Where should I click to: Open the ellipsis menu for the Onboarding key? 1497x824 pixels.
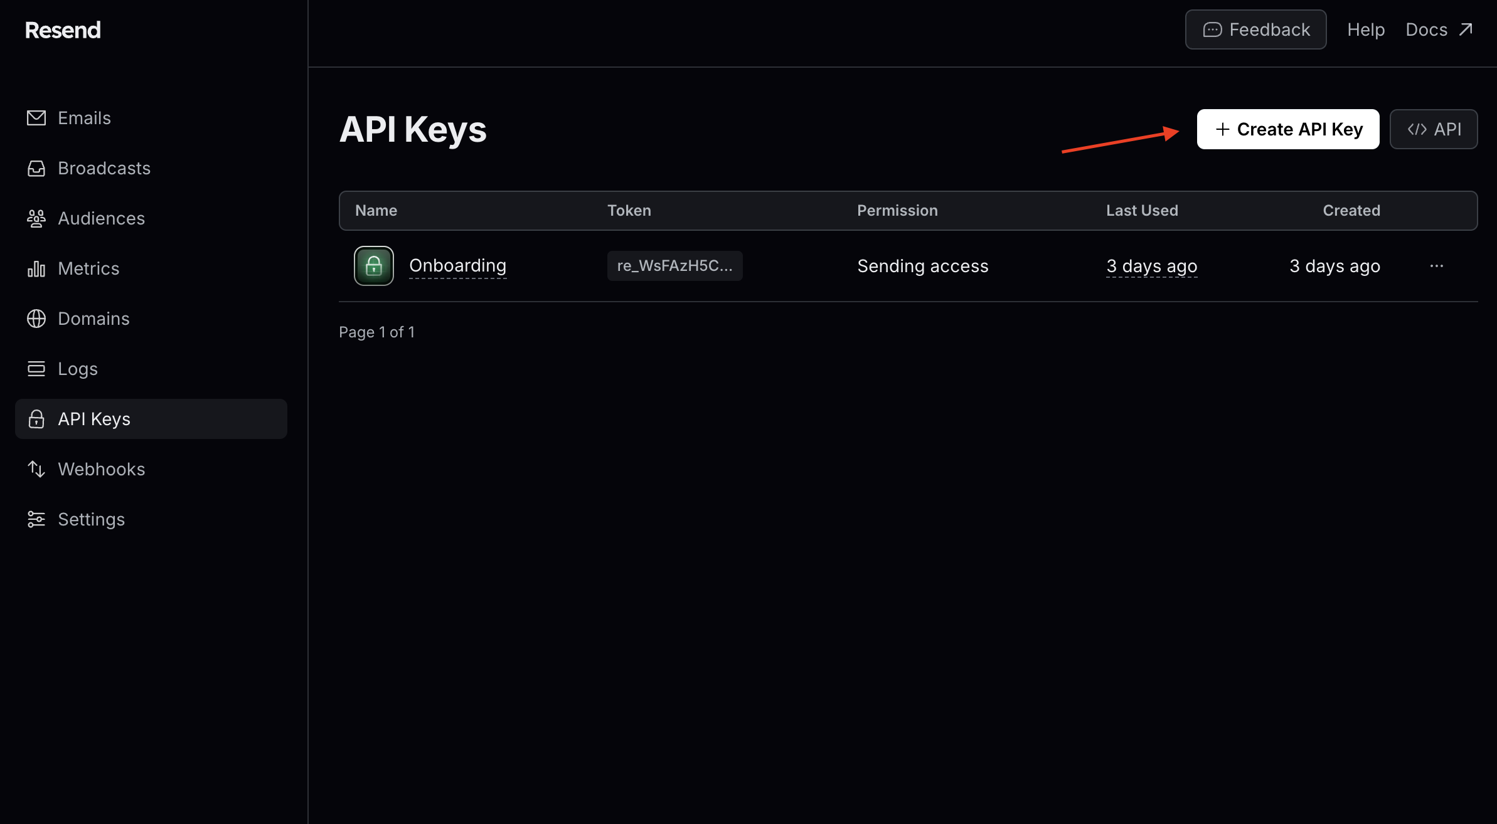pos(1437,265)
